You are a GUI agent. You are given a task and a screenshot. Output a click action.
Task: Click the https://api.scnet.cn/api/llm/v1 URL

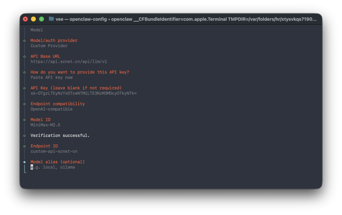pos(68,62)
